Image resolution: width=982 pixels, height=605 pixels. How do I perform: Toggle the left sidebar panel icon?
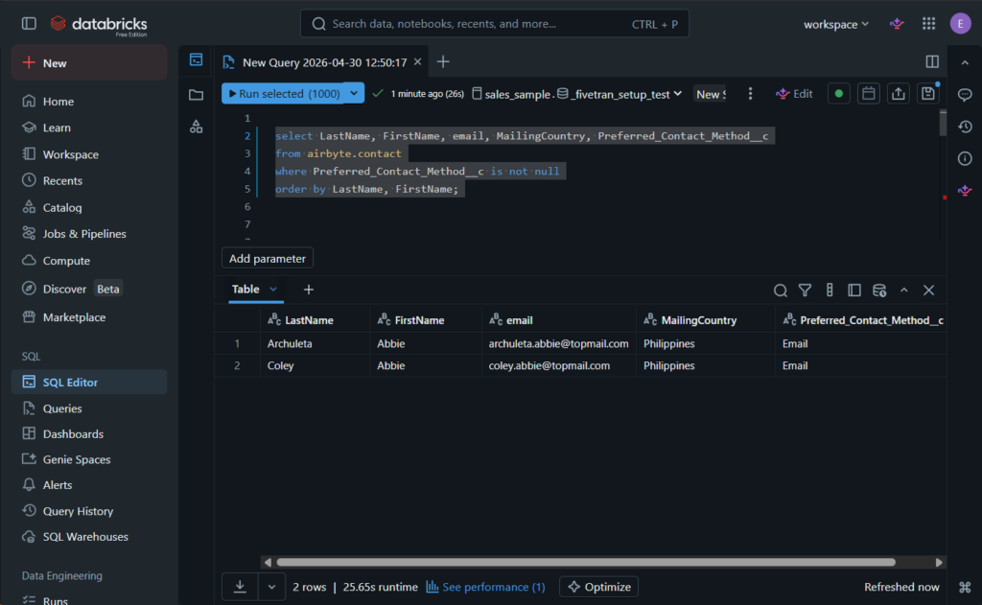(29, 24)
